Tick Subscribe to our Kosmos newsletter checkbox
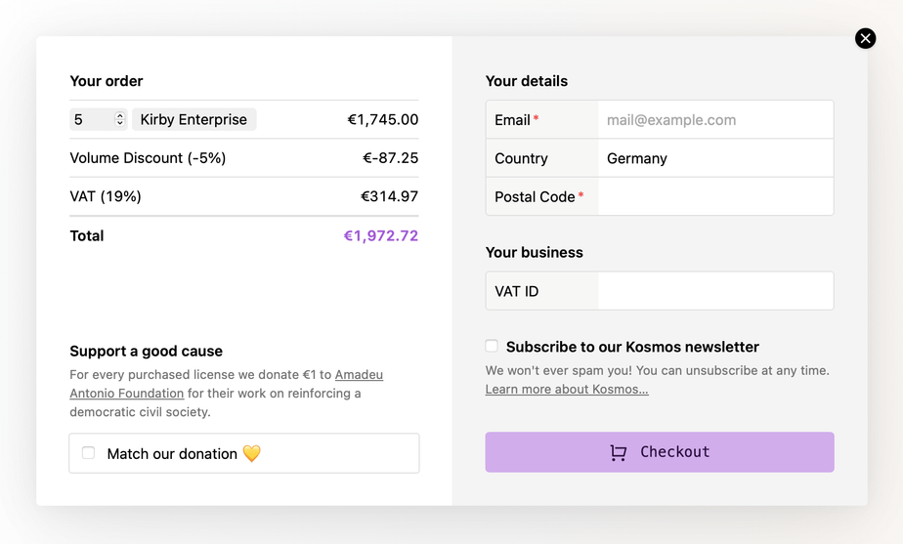Image resolution: width=903 pixels, height=544 pixels. [x=492, y=346]
